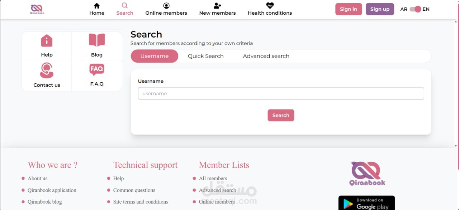
Task: Toggle the AR/EN language switch
Action: (415, 9)
